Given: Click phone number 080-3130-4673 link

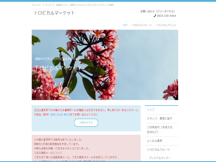Looking at the screenshot, I should coord(60,115).
